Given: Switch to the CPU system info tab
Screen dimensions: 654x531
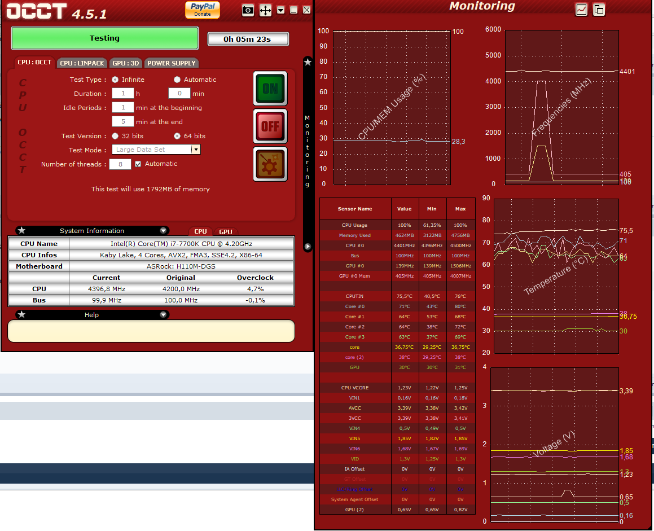Looking at the screenshot, I should click(201, 231).
